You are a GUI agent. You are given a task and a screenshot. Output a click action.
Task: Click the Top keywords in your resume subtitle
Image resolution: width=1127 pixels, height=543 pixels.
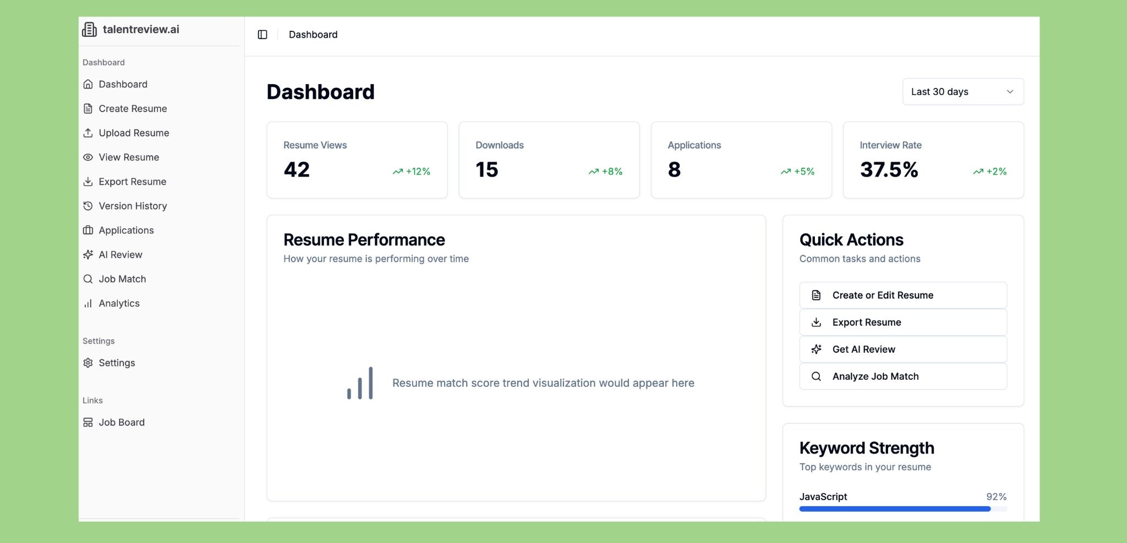click(865, 467)
